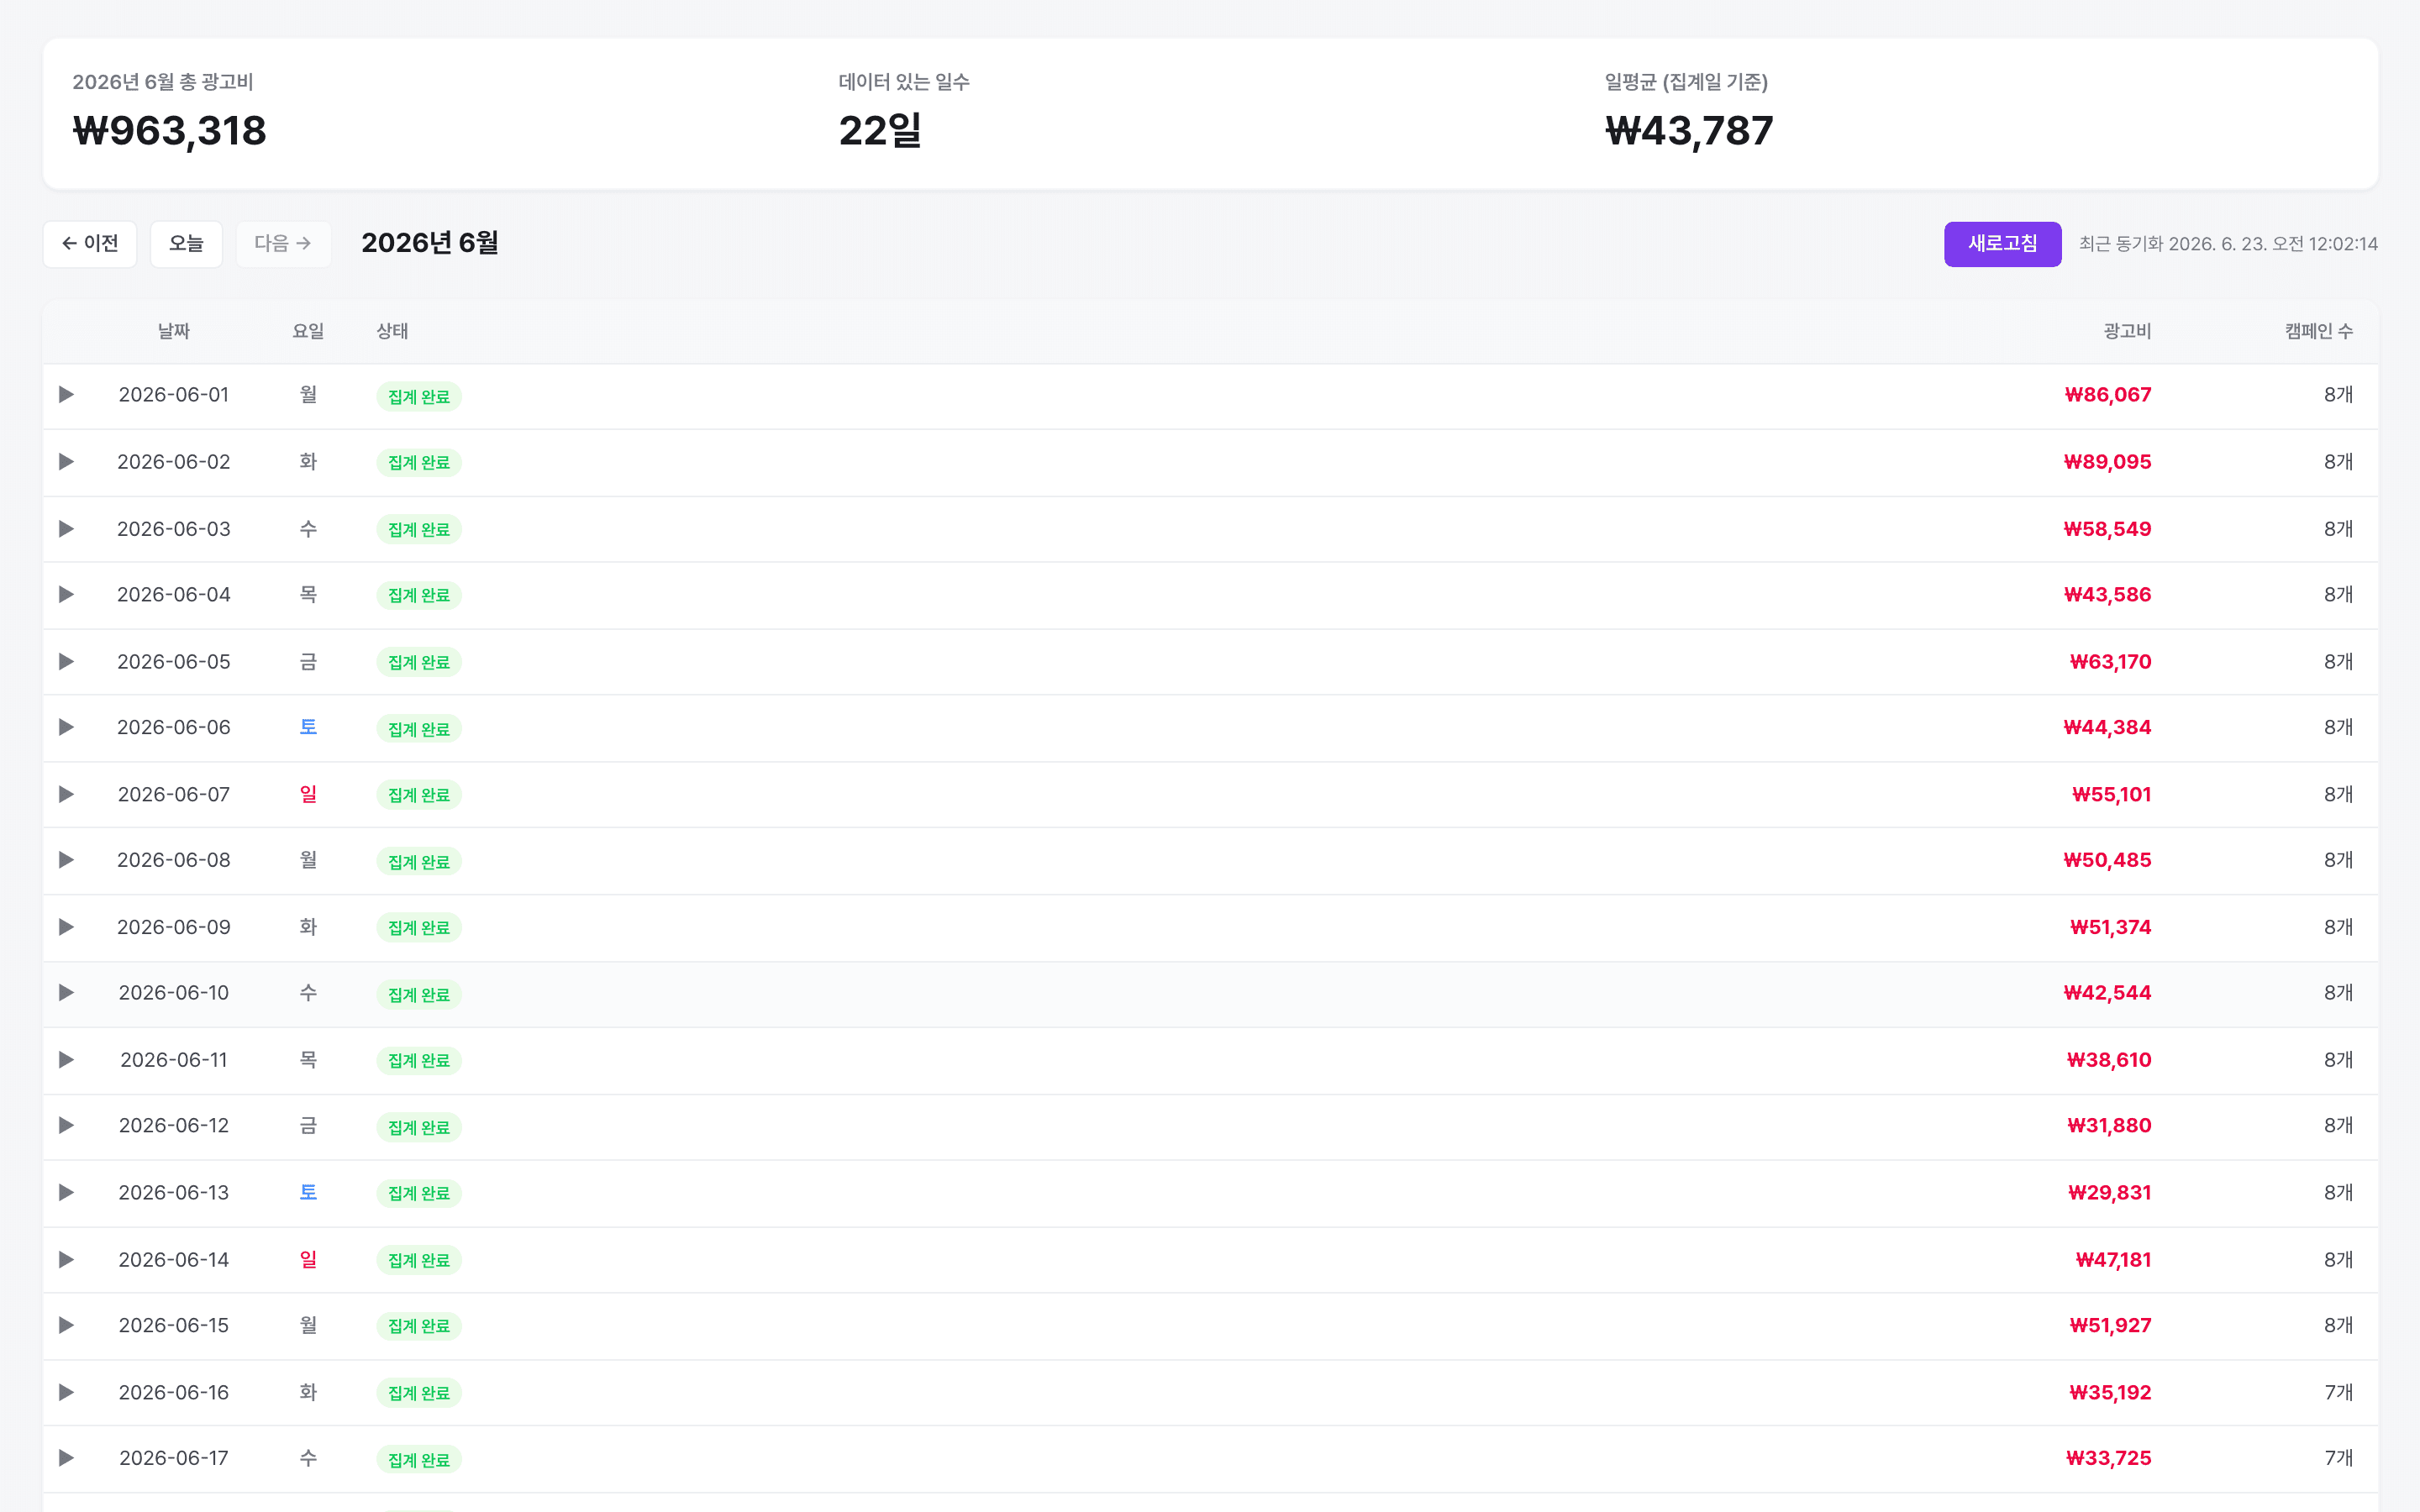
Task: Click the 7개 campaign count for 2026-06-16
Action: coord(2338,1393)
